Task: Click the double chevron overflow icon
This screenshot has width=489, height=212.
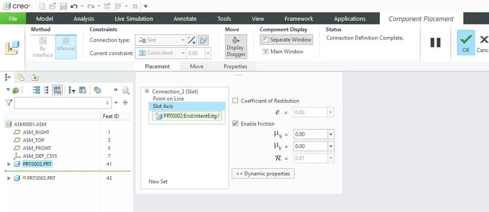Action: click(116, 90)
